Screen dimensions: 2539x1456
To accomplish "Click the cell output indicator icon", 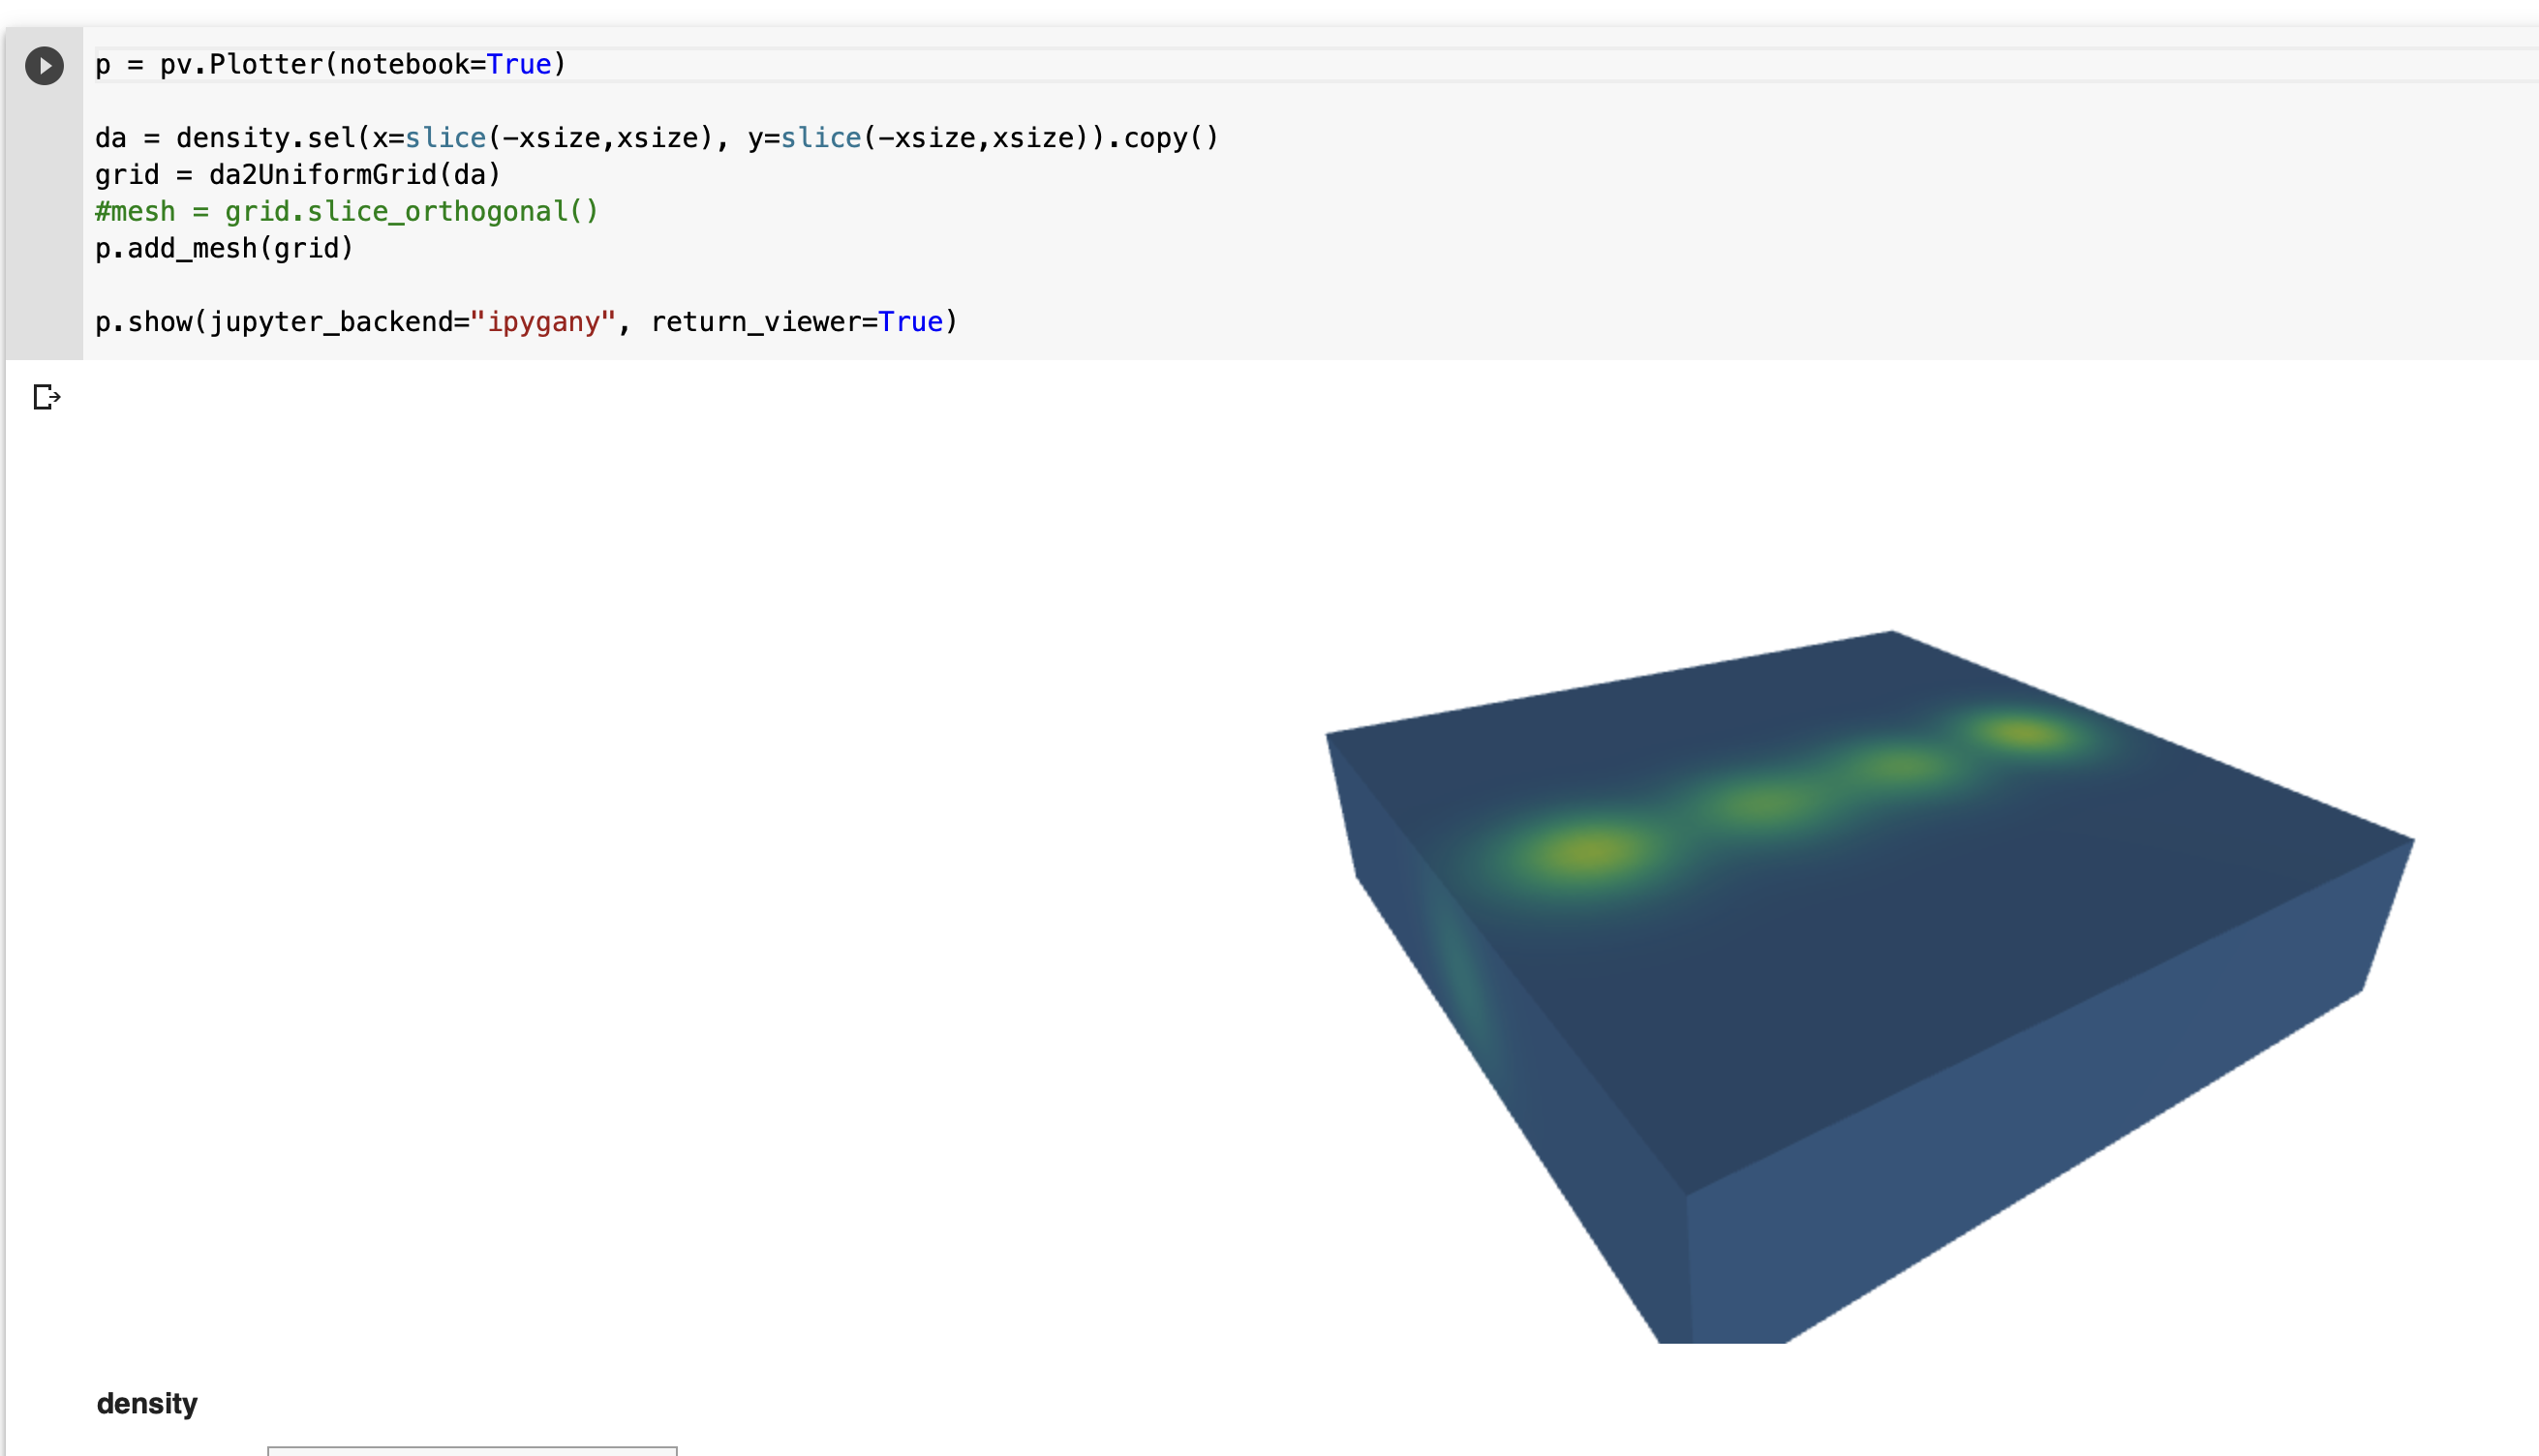I will pos(46,397).
